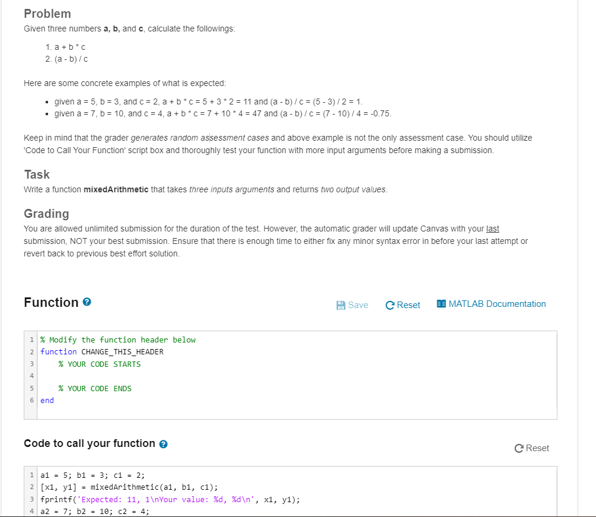Click the end keyword on line 6

[x=46, y=400]
